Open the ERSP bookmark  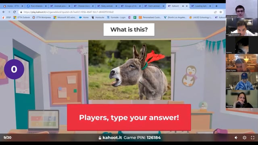click(6, 17)
